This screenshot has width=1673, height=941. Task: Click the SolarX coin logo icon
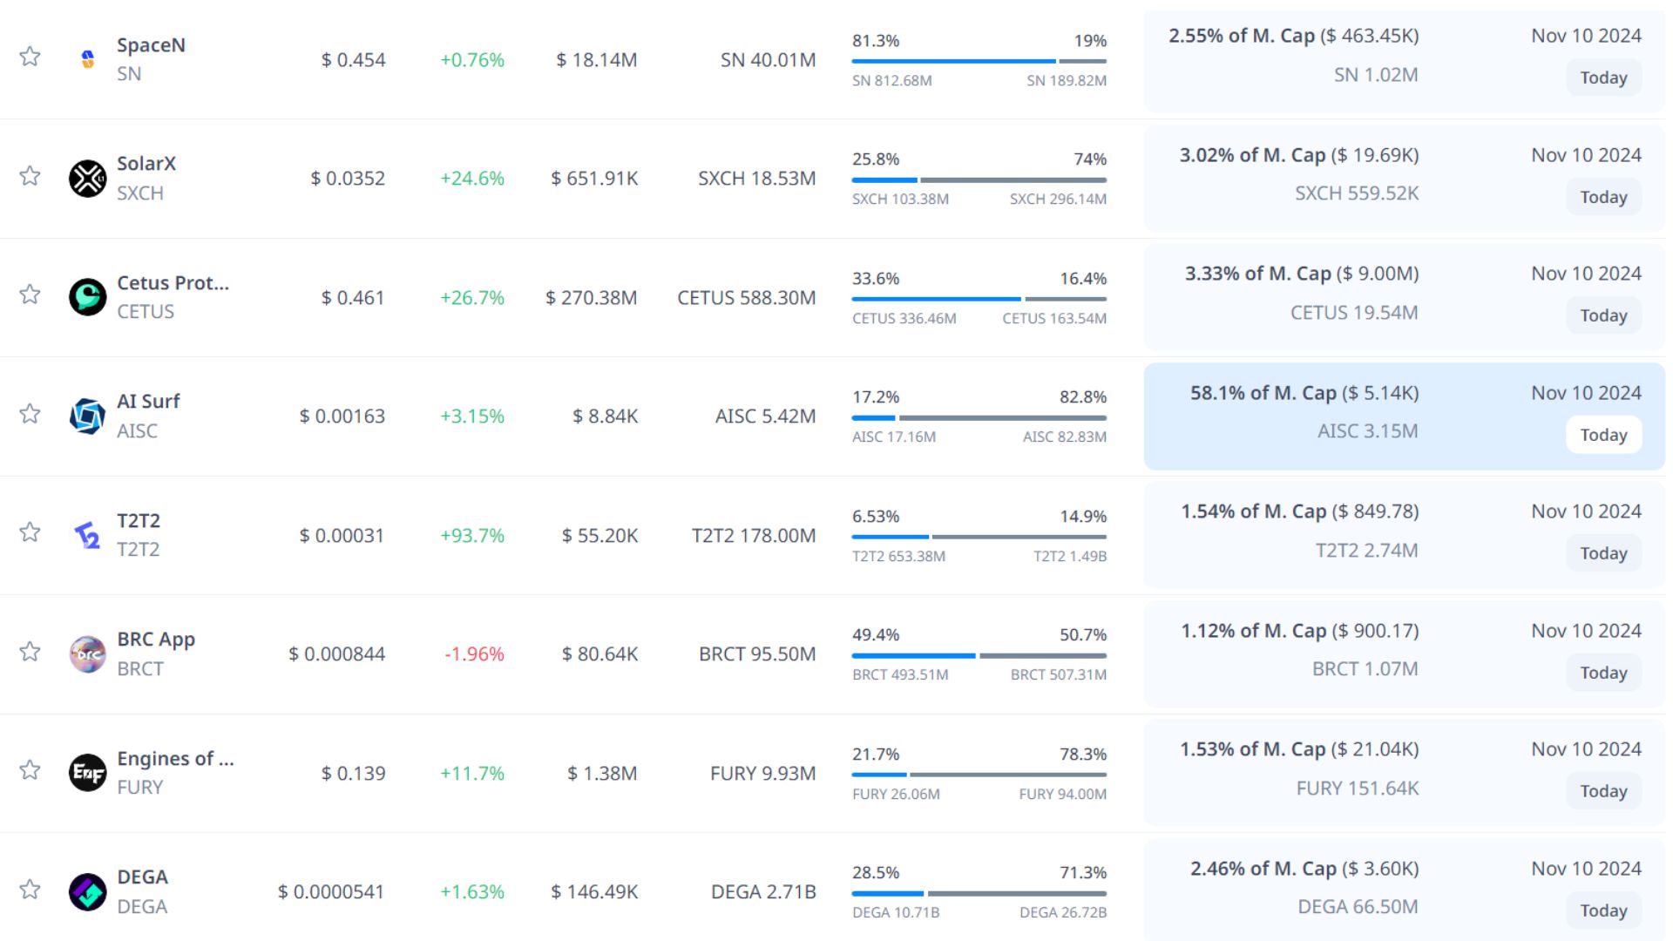(87, 179)
